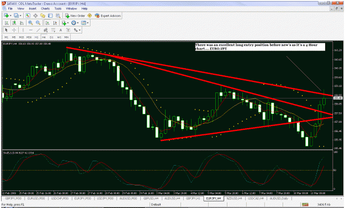Switch chart to MN timeframe

66,37
